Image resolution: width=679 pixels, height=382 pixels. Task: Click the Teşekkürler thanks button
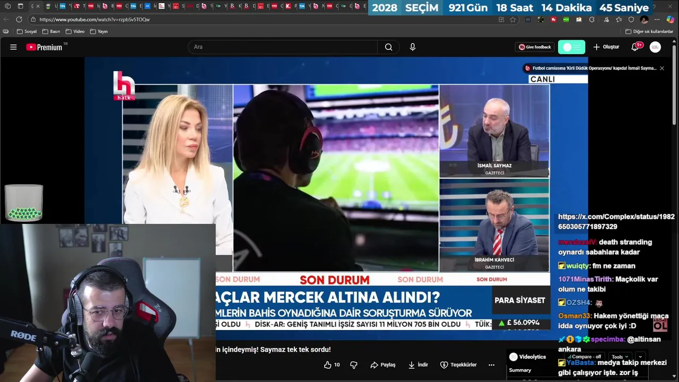(458, 364)
